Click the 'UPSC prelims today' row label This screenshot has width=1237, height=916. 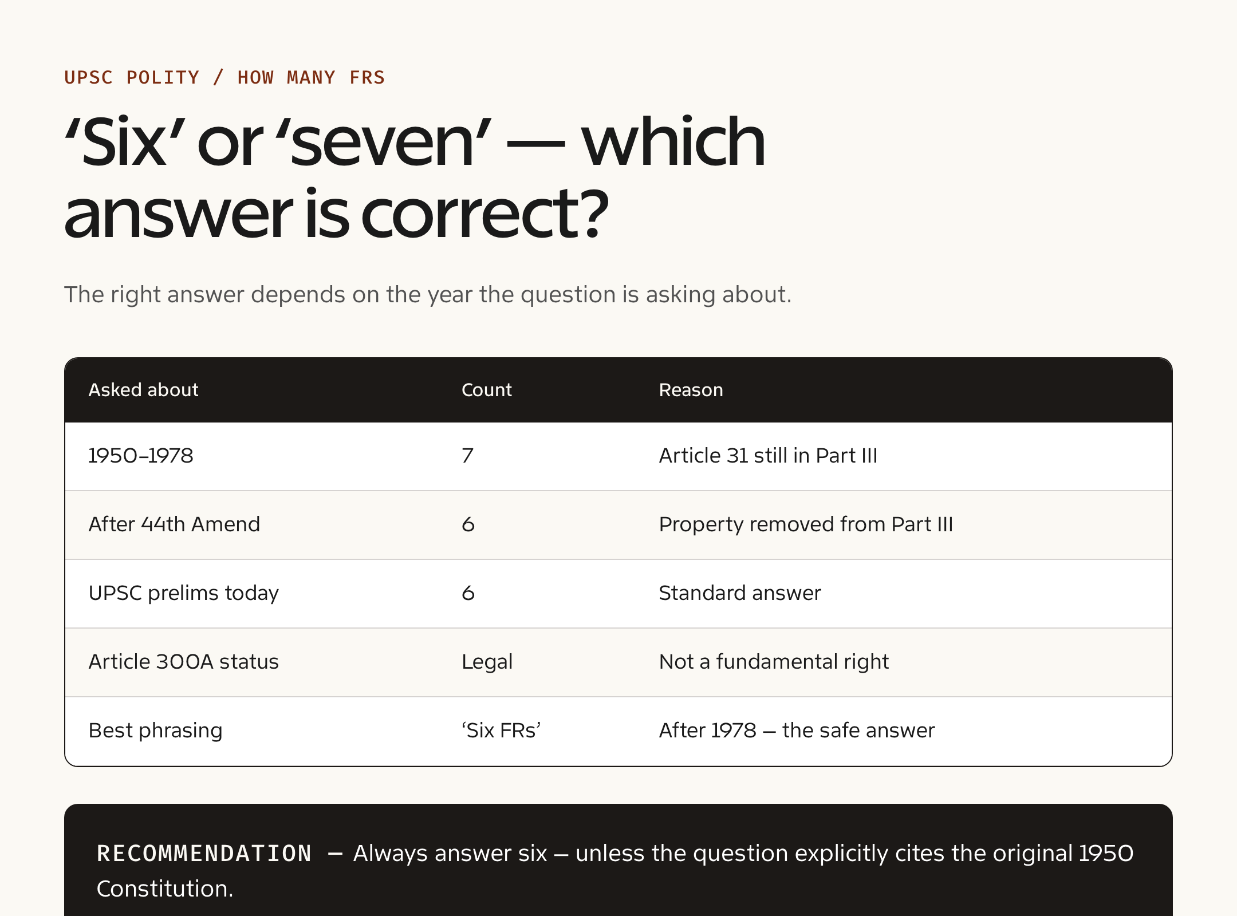[x=183, y=593]
